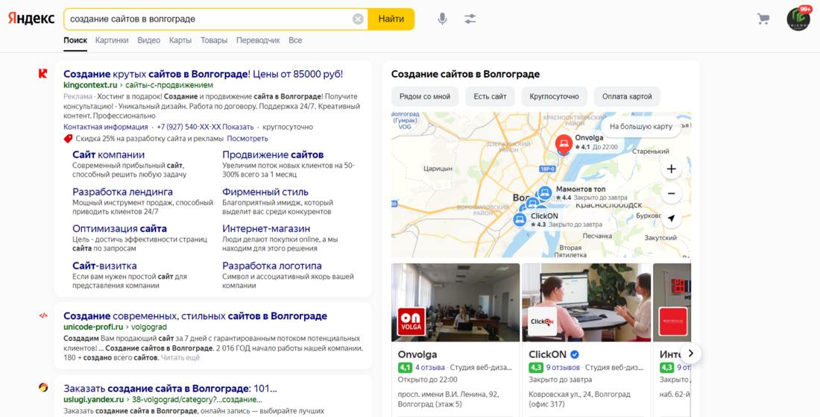Open Onvolga 4 отзыва link
Viewport: 820px width, 417px height.
pyautogui.click(x=430, y=368)
